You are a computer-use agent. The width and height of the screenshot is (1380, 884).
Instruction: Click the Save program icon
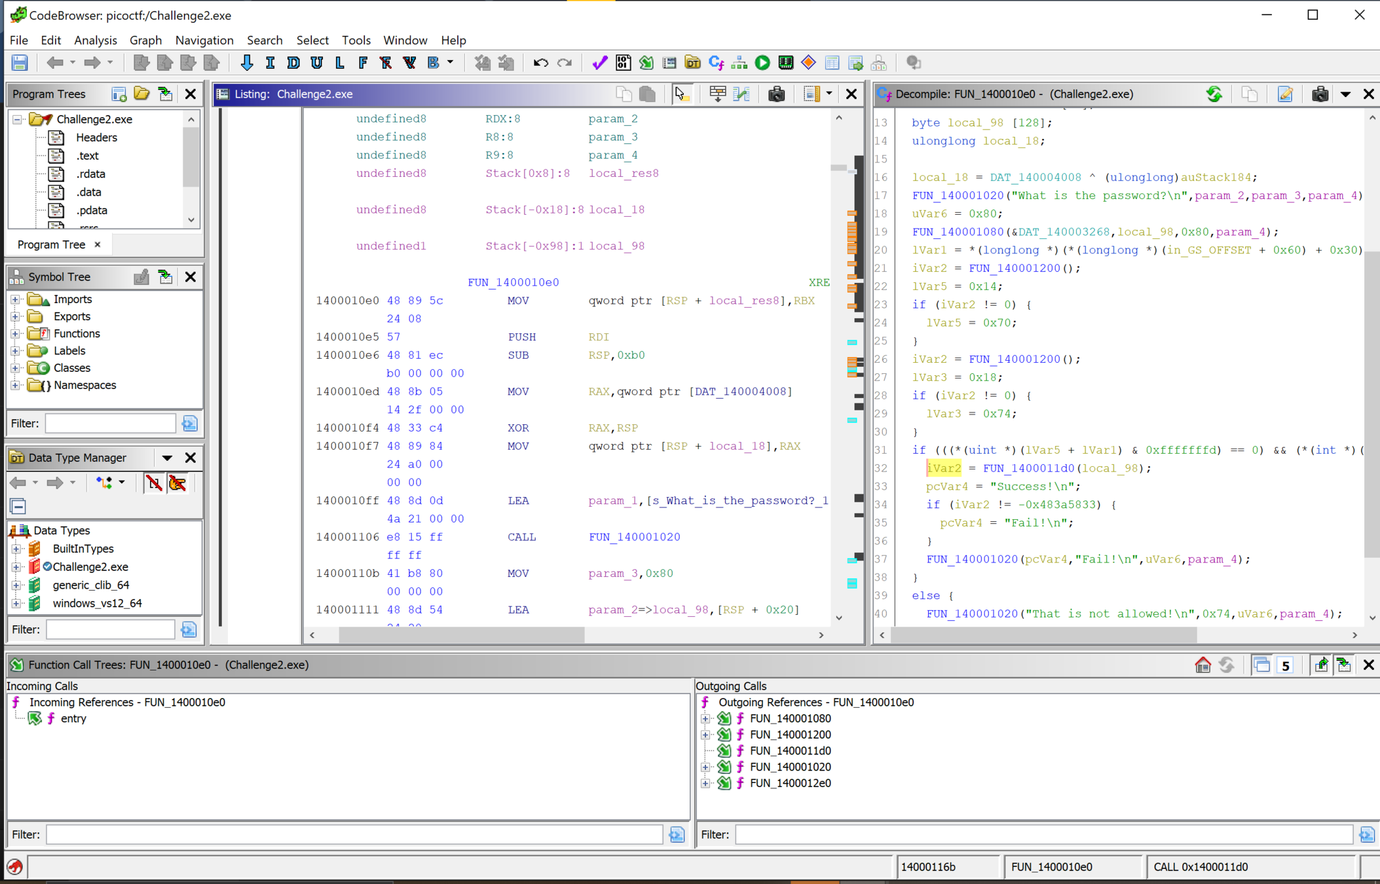pos(20,63)
